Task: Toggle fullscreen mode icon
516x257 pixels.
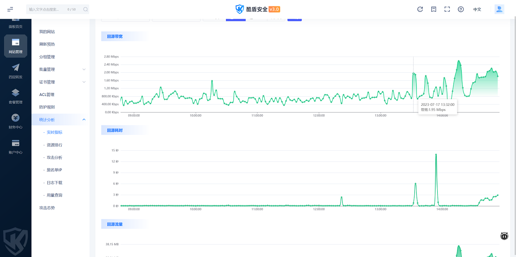Action: [447, 9]
